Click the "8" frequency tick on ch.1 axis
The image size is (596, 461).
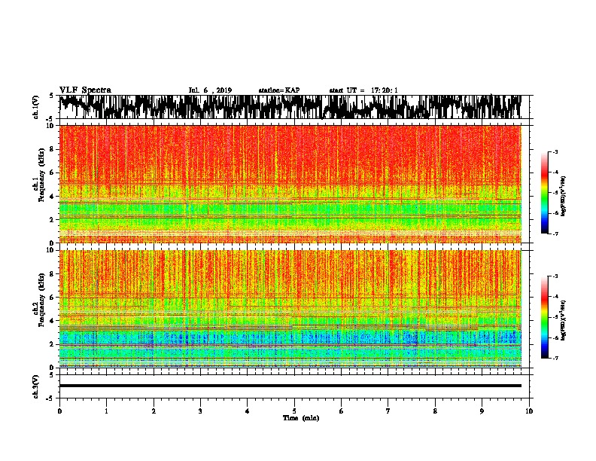pos(53,149)
